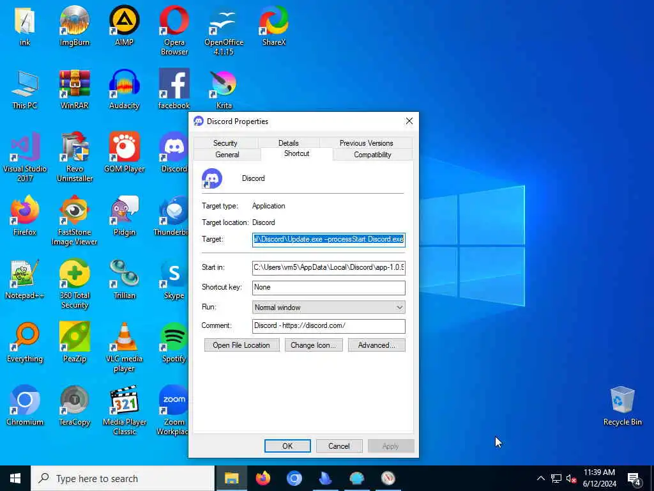654x491 pixels.
Task: Select the Krita desktop icon
Action: tap(224, 89)
